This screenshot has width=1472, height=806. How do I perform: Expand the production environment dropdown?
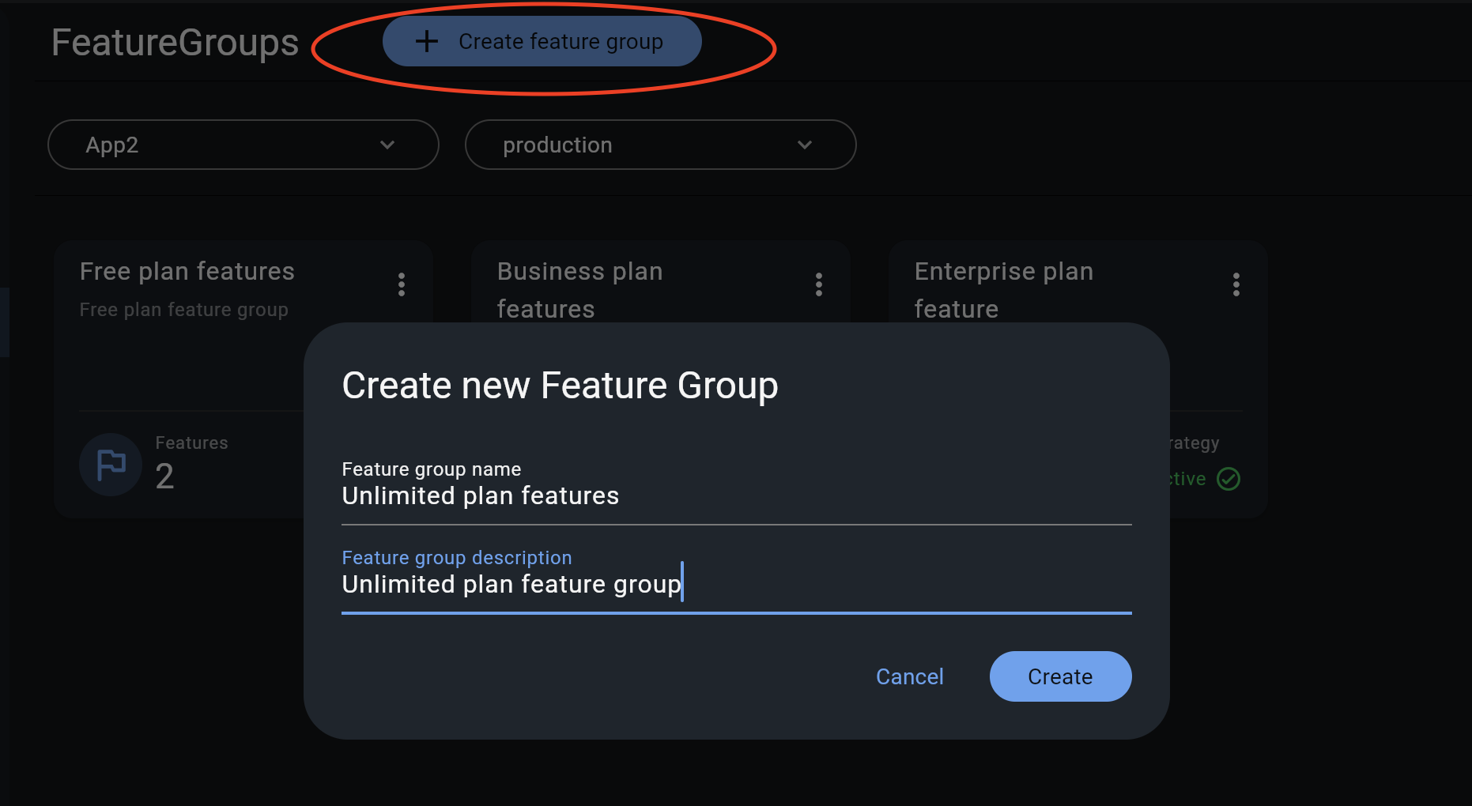coord(660,145)
